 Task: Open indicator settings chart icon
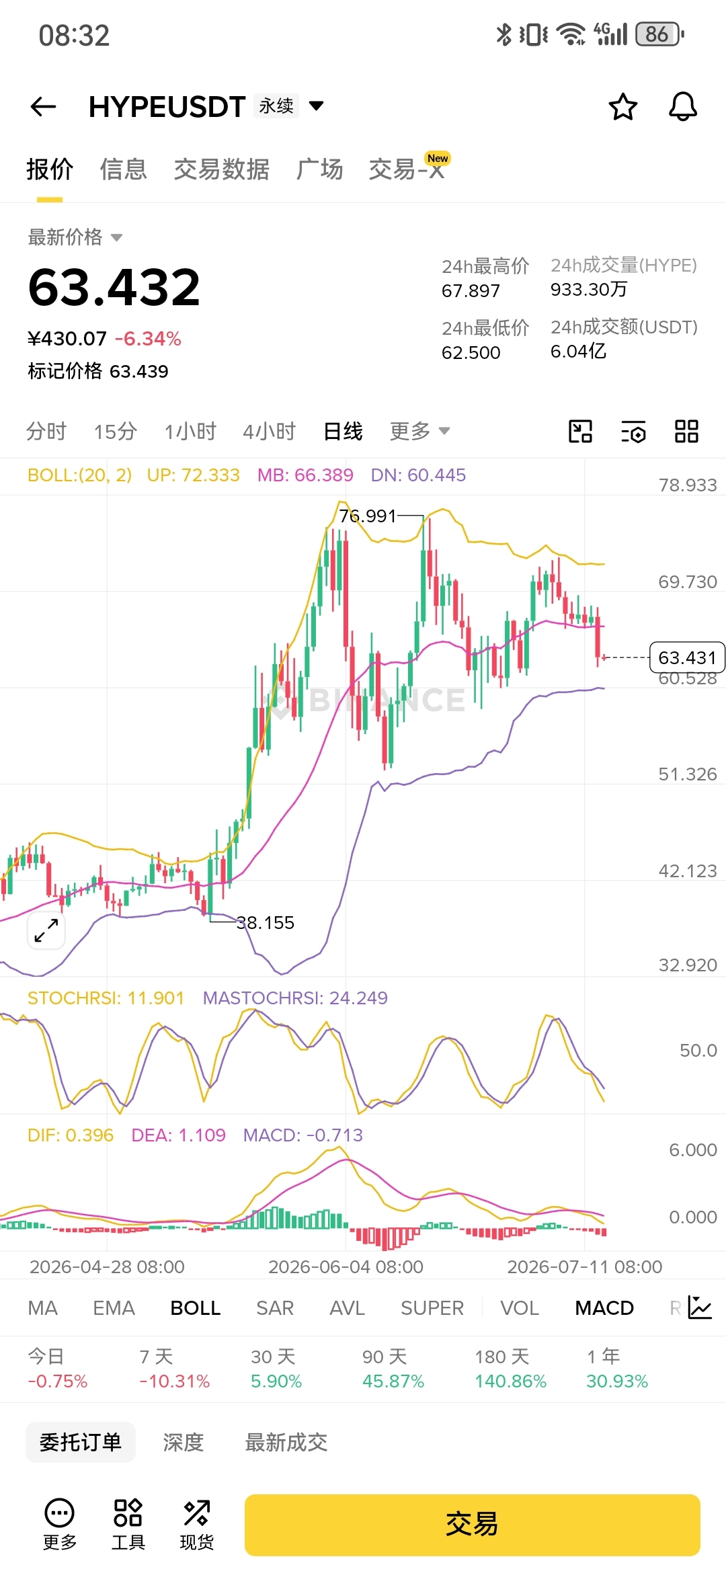[x=700, y=1307]
